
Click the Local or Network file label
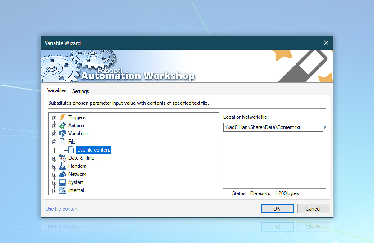pos(246,117)
